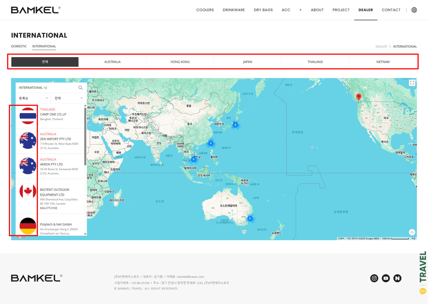
Task: Click the Australia flag beside AEROK PTY
Action: [x=28, y=166]
